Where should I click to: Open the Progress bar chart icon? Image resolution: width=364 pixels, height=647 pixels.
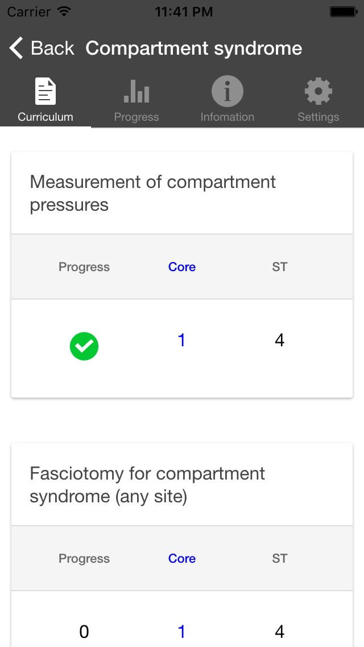(136, 92)
